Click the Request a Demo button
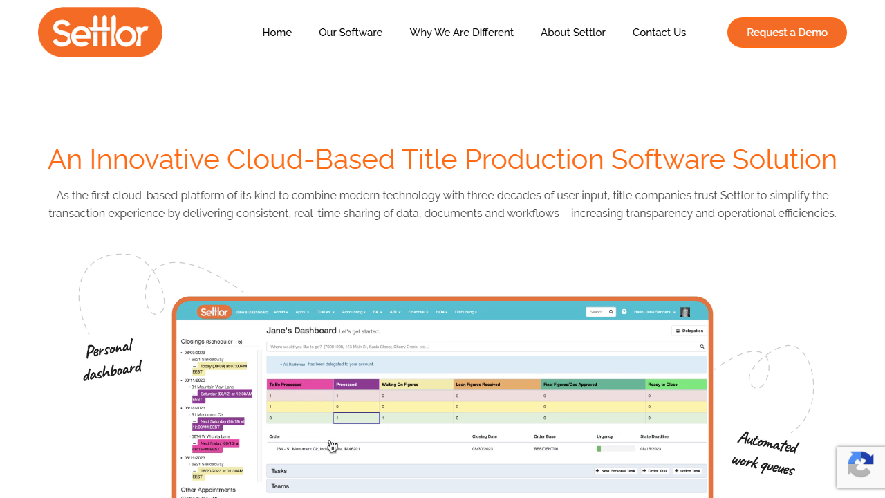885x498 pixels. 787,33
